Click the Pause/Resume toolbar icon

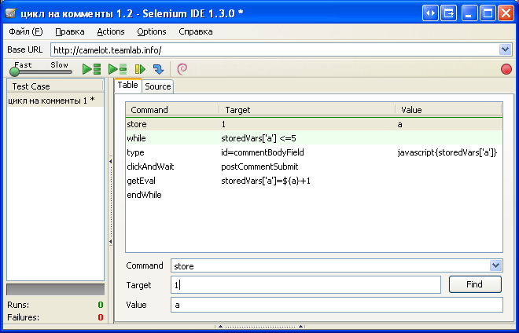(140, 69)
